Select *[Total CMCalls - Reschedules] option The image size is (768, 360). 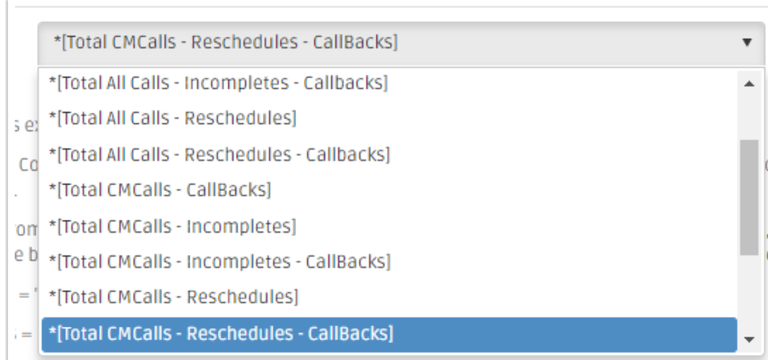click(x=389, y=297)
